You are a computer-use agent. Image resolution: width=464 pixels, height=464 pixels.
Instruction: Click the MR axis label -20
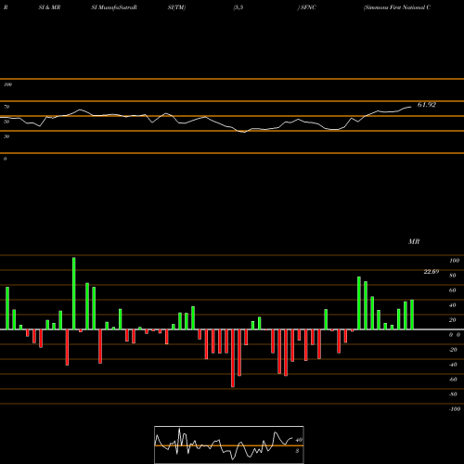(453, 350)
